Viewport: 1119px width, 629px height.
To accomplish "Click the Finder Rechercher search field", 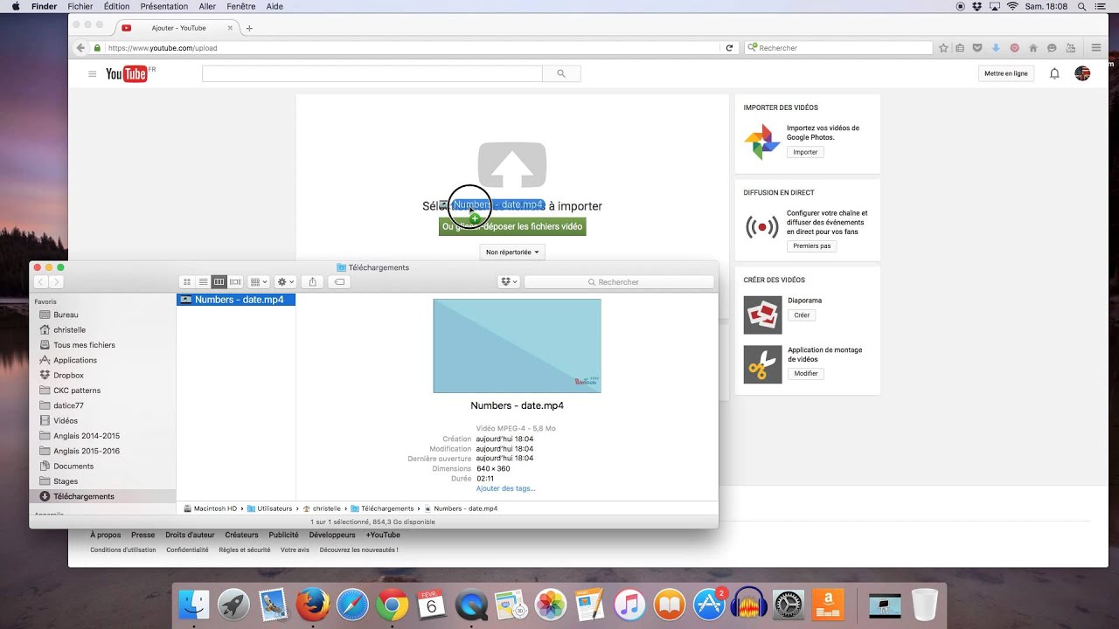I will click(619, 282).
